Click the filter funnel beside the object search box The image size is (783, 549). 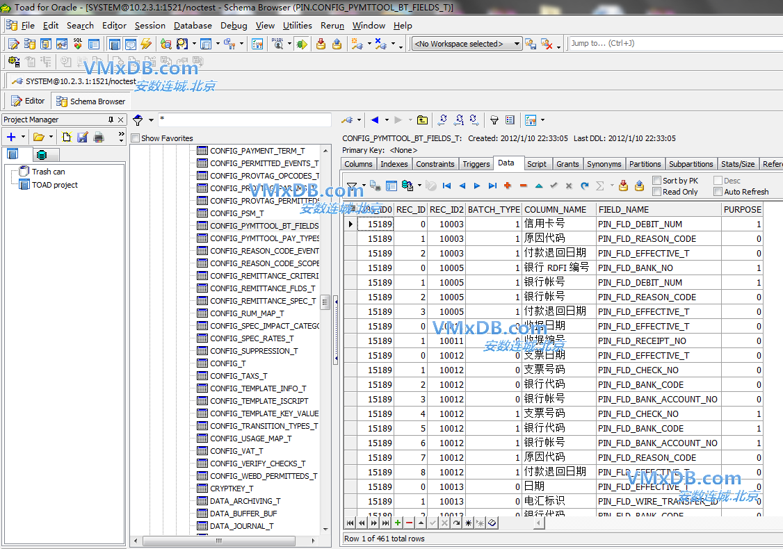click(x=138, y=120)
